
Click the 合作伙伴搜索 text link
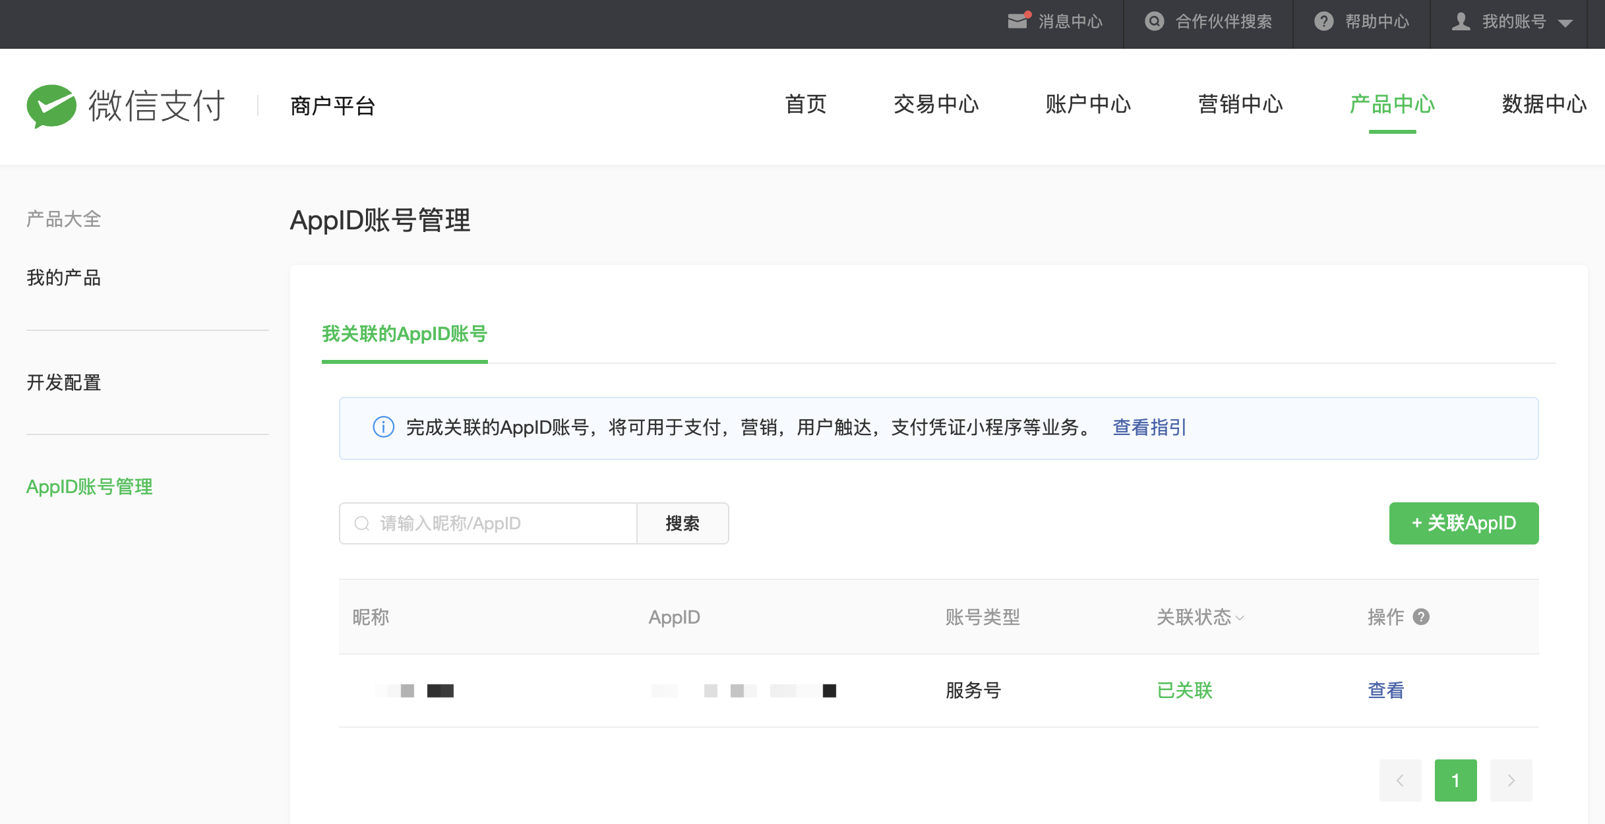pos(1224,22)
